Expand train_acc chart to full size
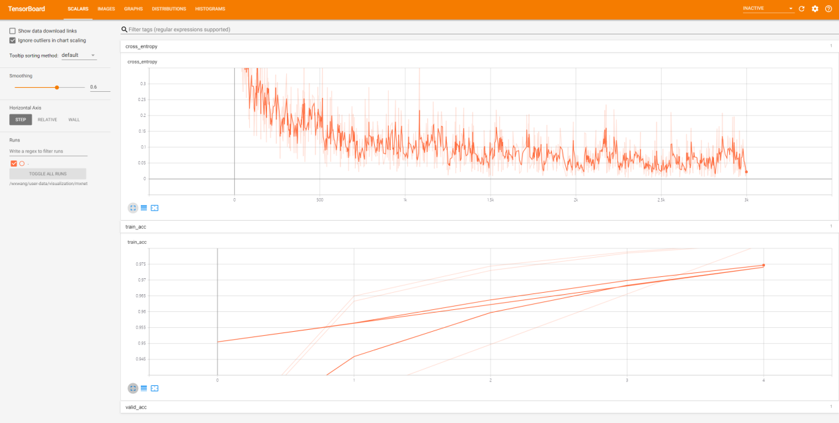Screen dimensions: 839x423 [x=133, y=388]
